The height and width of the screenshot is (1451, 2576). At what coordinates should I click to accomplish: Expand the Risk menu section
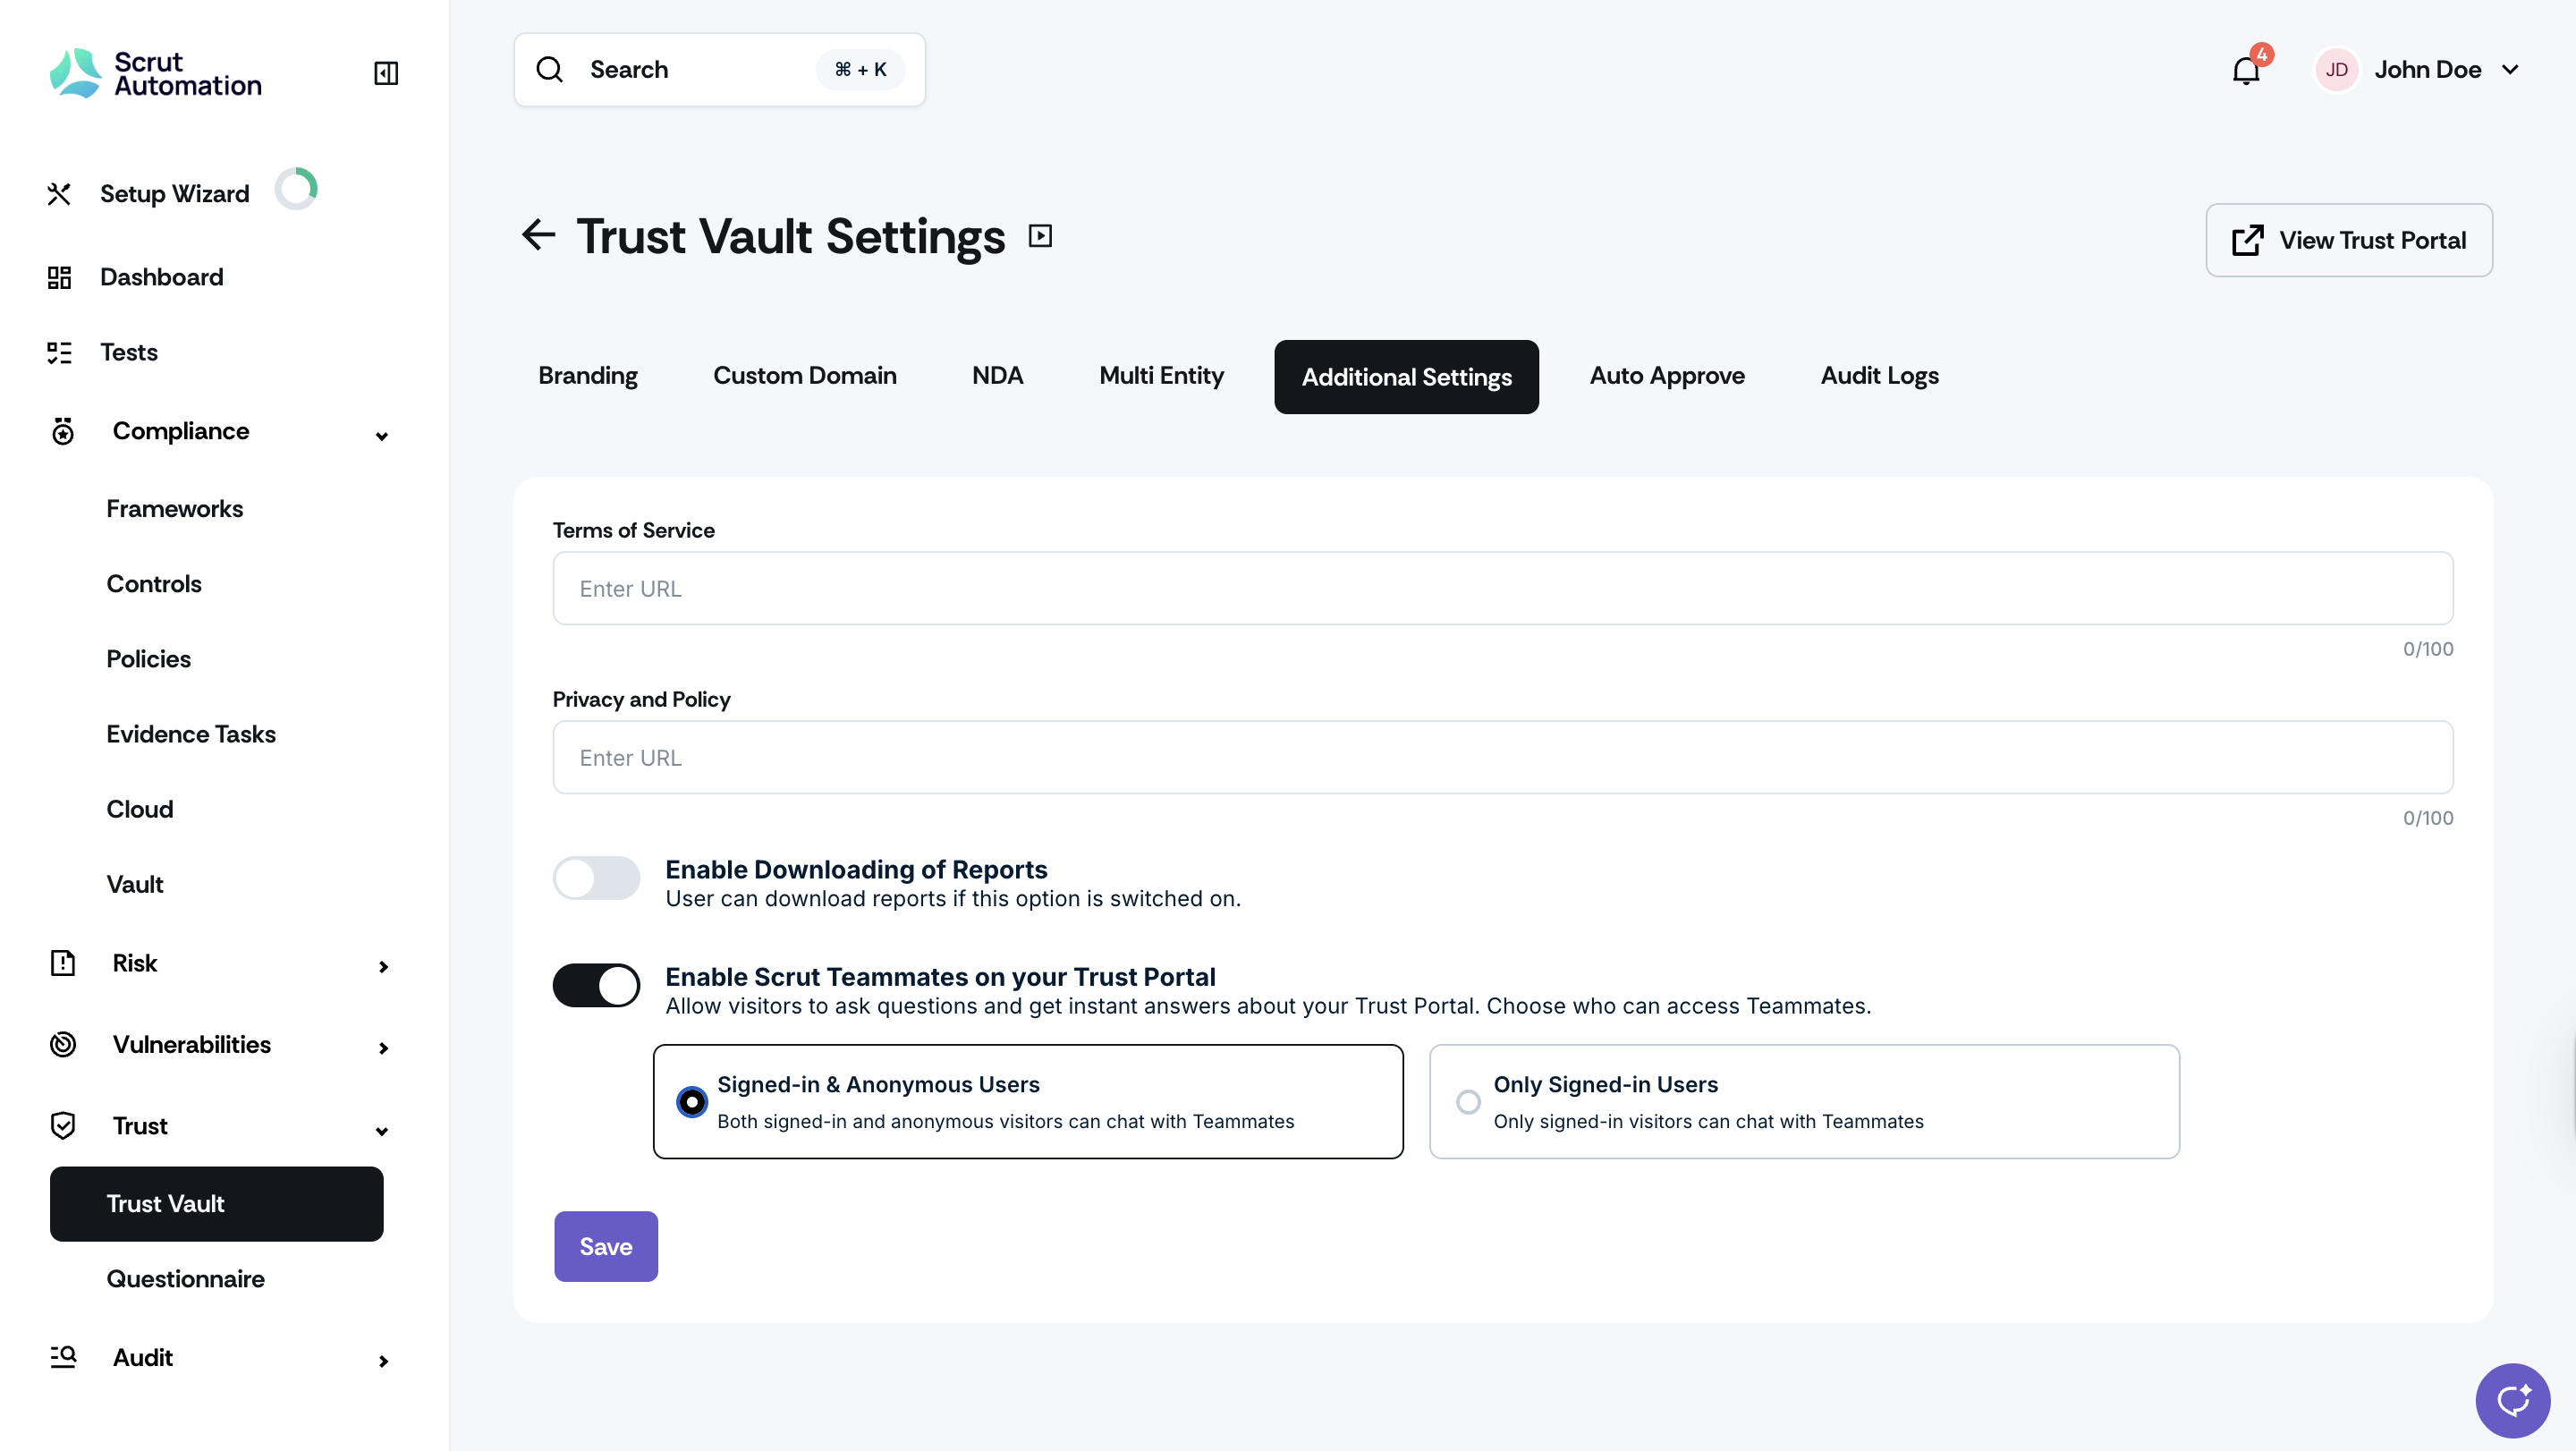(383, 966)
